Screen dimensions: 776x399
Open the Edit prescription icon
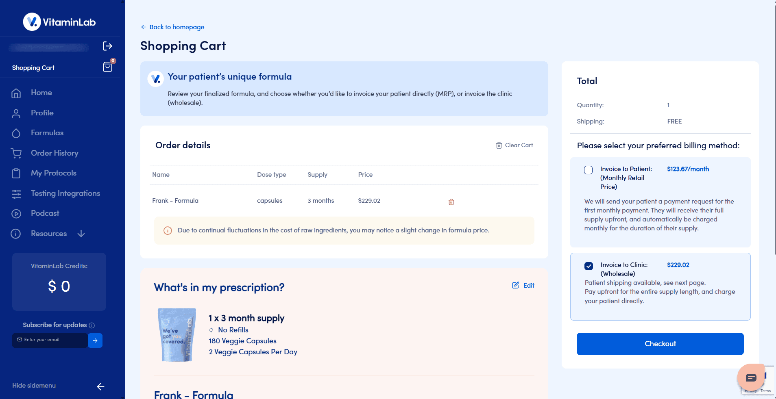[516, 285]
